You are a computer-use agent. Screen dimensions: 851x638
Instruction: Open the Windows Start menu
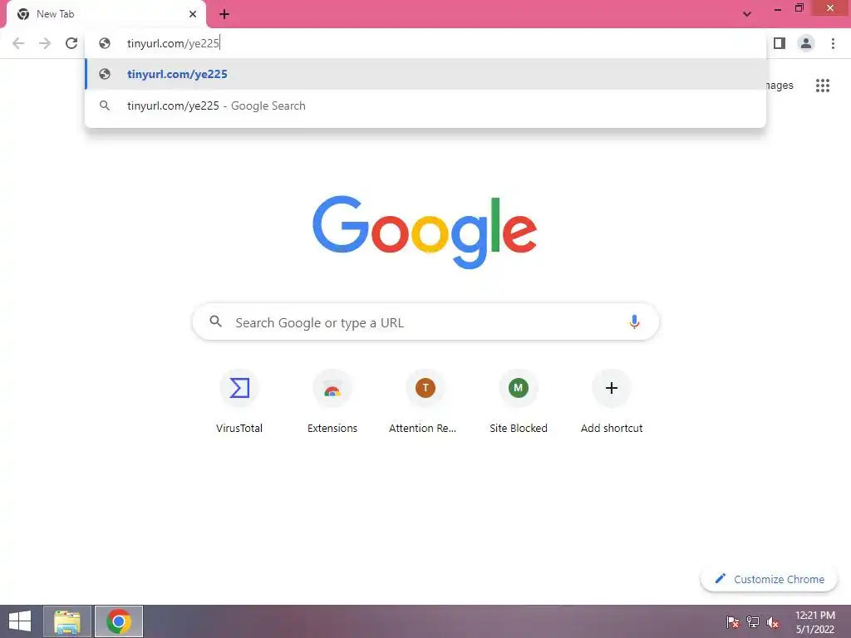(20, 621)
